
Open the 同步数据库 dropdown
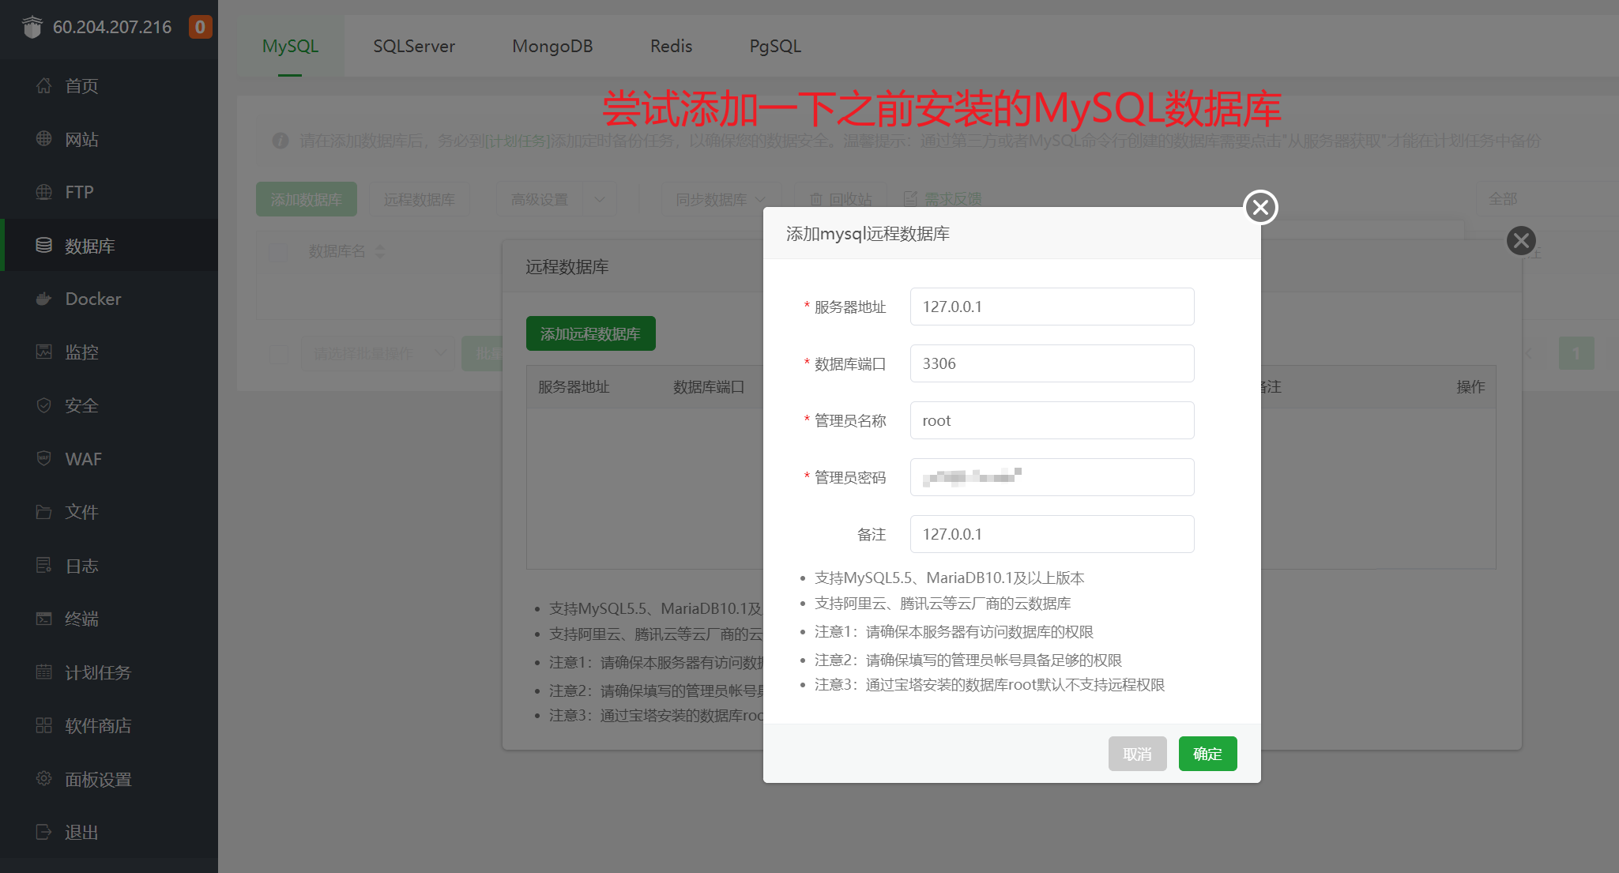click(721, 199)
